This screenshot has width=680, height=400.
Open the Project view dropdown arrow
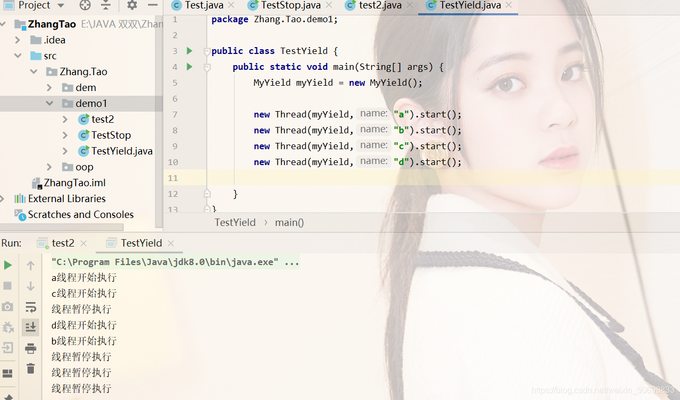[x=61, y=6]
